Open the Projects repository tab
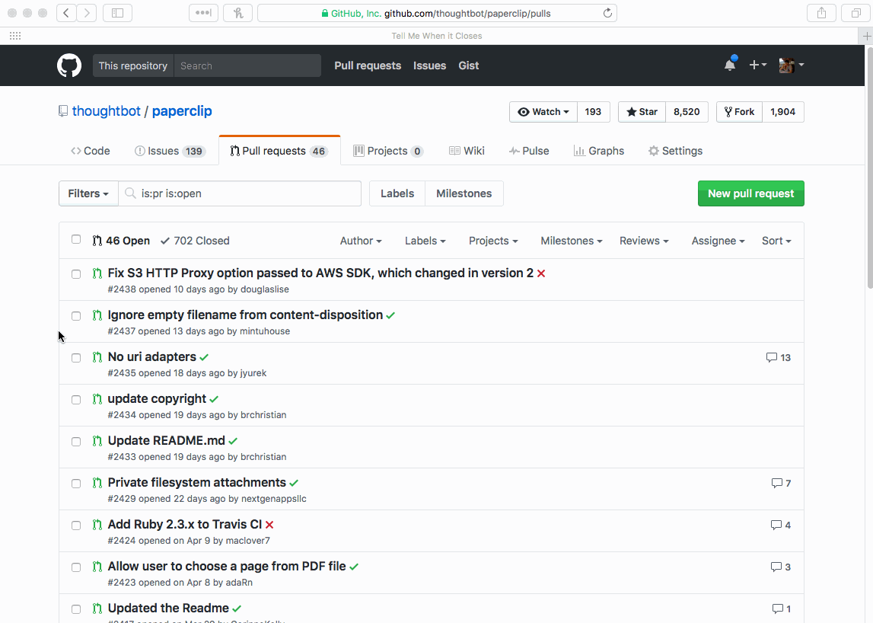 pos(389,151)
